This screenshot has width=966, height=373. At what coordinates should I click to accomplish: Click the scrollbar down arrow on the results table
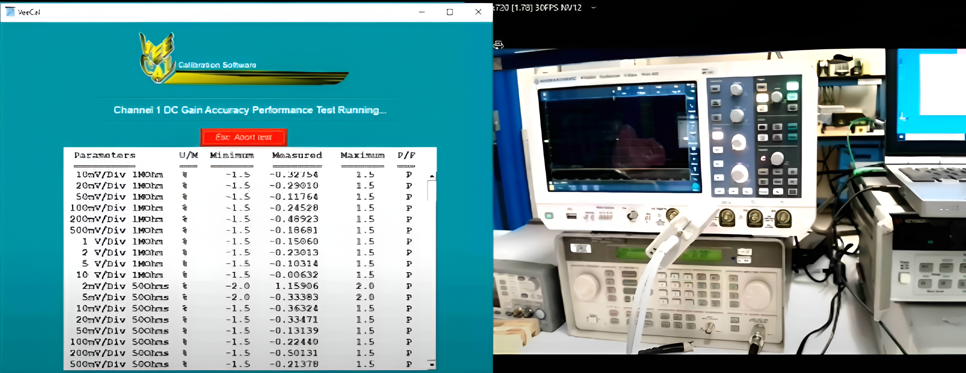(x=432, y=365)
